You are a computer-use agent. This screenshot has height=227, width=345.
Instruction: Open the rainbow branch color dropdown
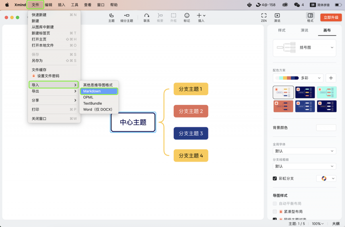tap(326, 178)
